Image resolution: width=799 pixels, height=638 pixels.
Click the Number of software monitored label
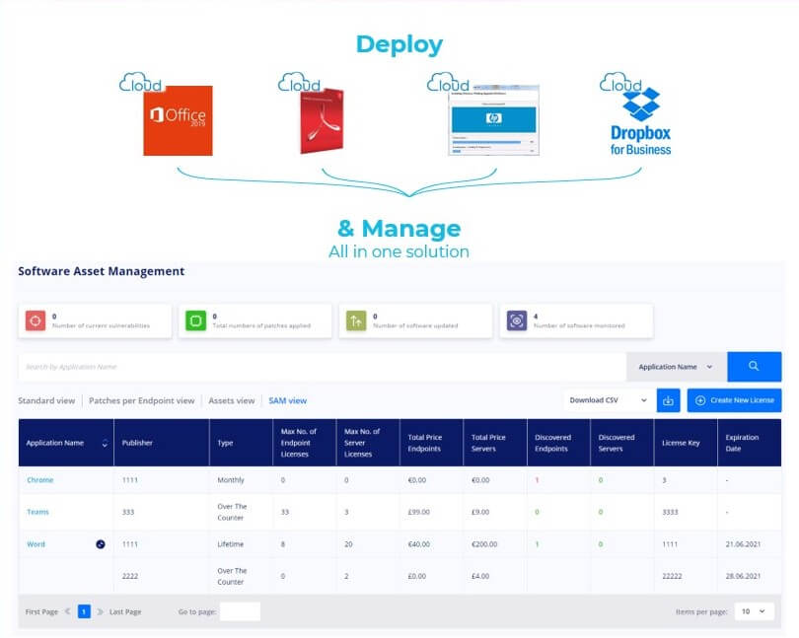coord(579,325)
